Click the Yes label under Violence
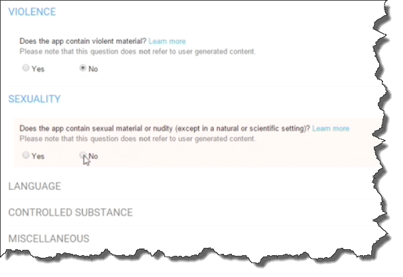Screen dimensions: 403x277 coord(38,69)
